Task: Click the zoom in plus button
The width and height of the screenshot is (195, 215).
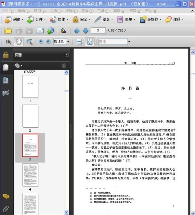Action: click(48, 42)
